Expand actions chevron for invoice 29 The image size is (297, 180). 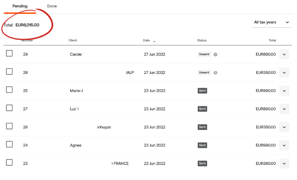click(284, 54)
